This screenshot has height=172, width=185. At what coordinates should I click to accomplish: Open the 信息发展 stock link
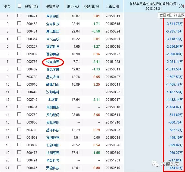pyautogui.click(x=53, y=69)
